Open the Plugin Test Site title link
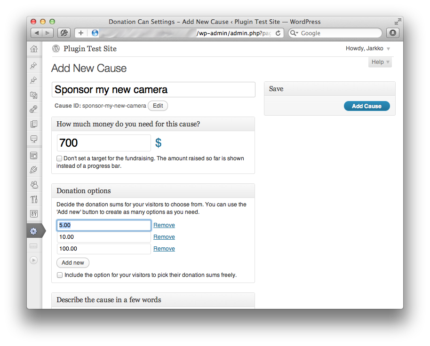430x346 pixels. (x=90, y=49)
